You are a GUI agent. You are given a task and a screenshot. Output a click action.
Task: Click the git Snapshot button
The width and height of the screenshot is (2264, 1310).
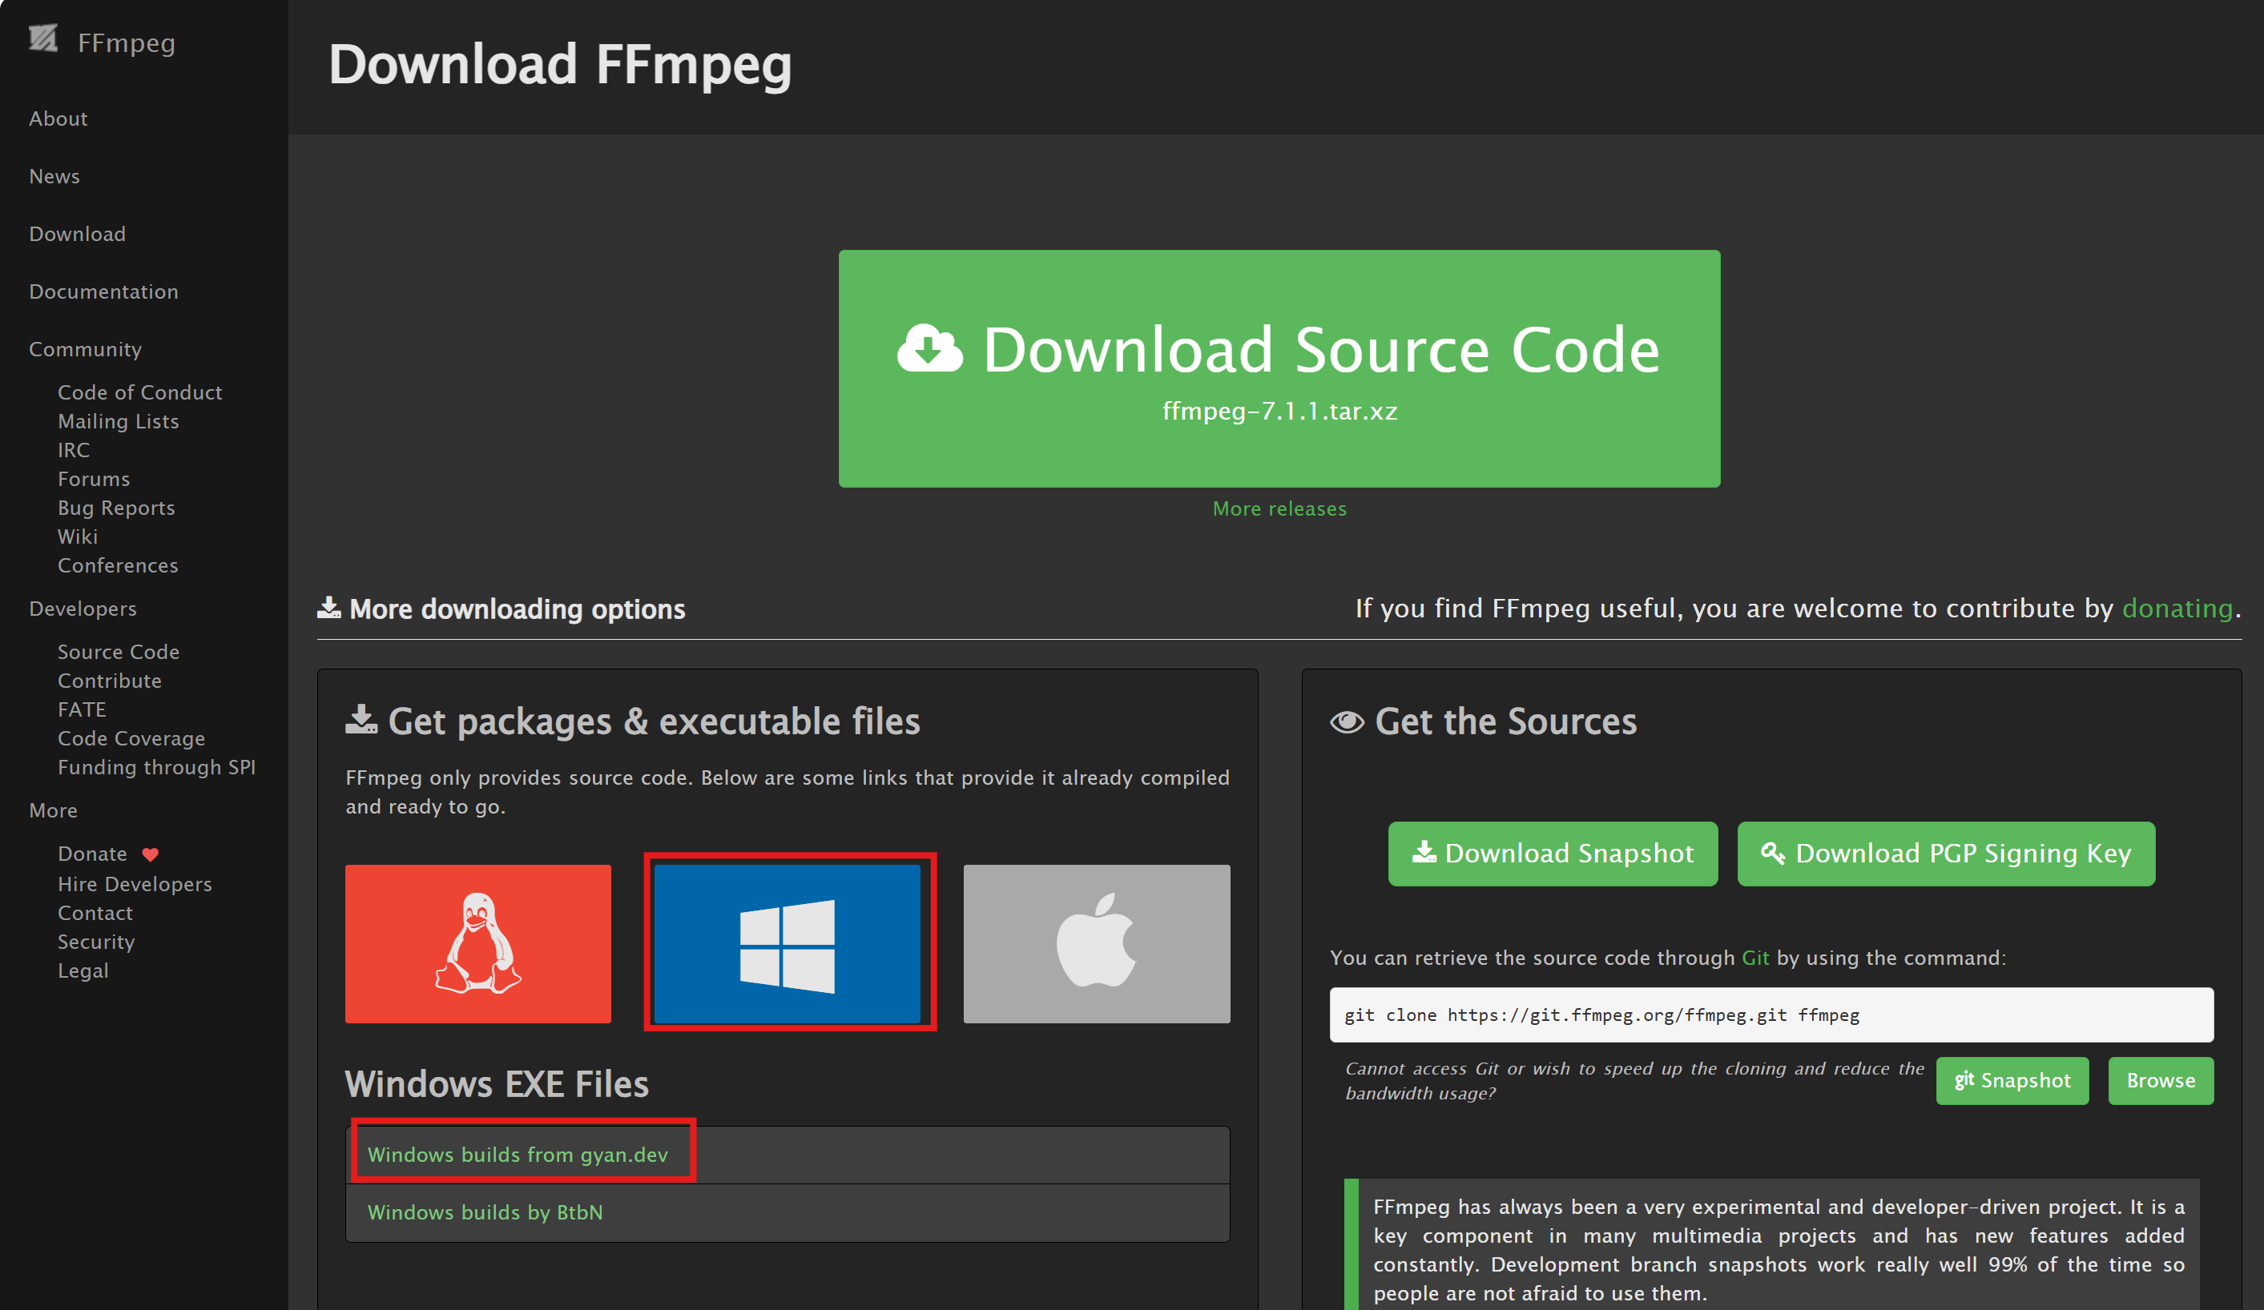pos(2012,1080)
